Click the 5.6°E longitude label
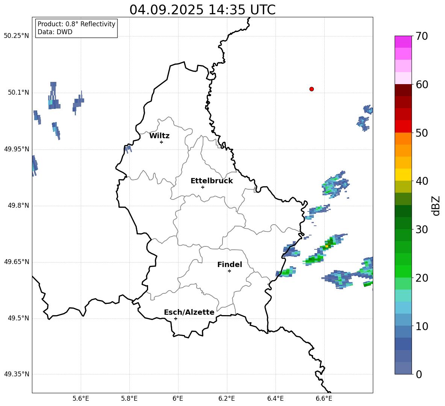This screenshot has width=445, height=406. 81,398
